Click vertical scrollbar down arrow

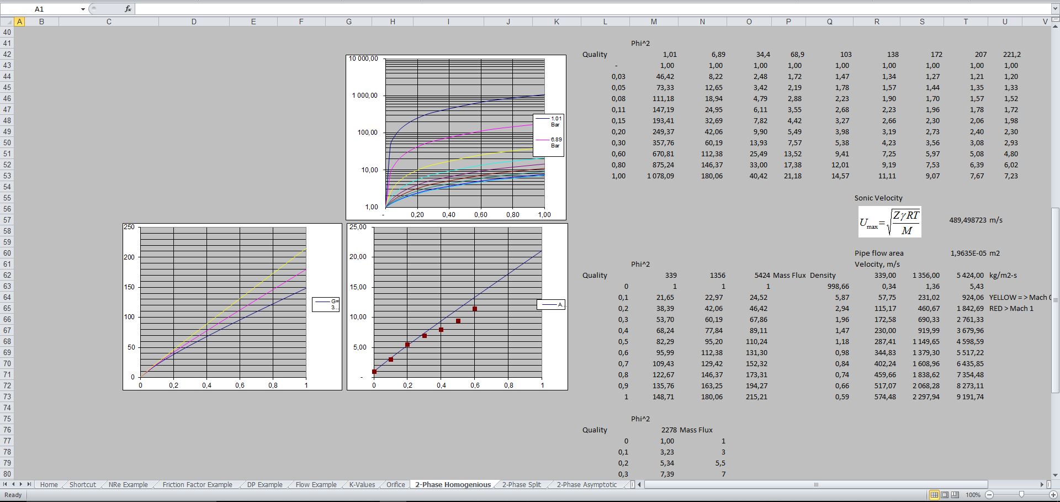(1055, 474)
